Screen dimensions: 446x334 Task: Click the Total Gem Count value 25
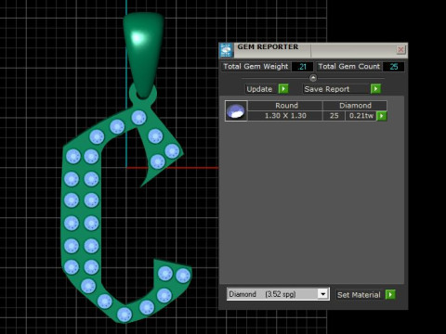[x=394, y=67]
